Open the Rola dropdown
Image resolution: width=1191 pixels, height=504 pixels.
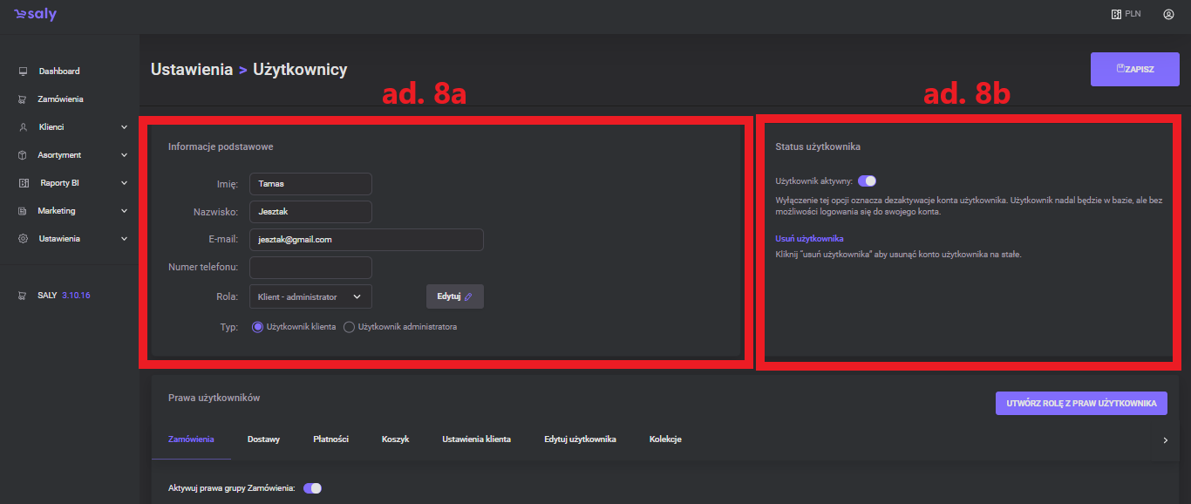(310, 296)
